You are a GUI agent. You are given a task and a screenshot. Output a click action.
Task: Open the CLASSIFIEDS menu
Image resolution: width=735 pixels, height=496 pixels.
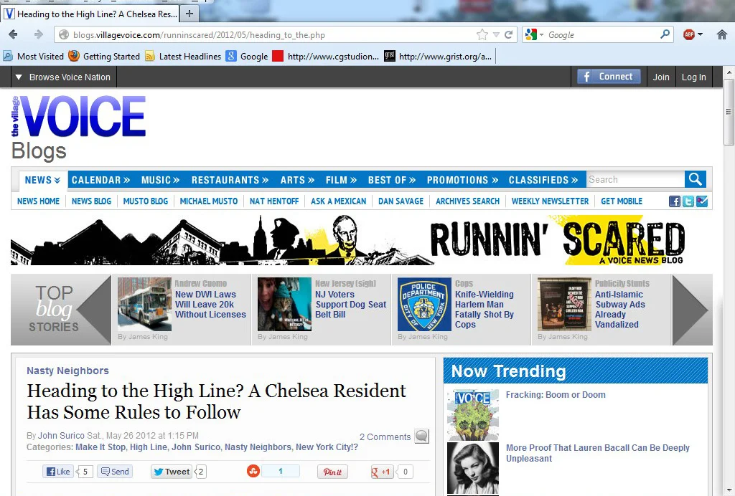(x=543, y=180)
